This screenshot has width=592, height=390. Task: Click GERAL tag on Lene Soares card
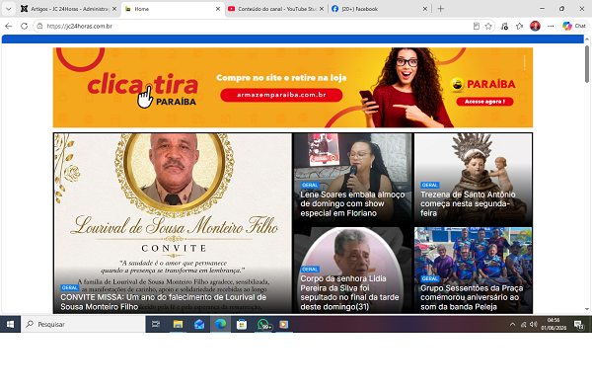coord(310,186)
